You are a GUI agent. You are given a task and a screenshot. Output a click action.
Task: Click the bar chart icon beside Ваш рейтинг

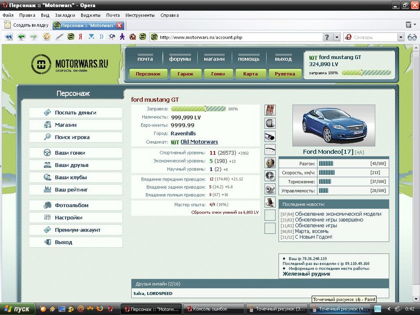point(47,190)
